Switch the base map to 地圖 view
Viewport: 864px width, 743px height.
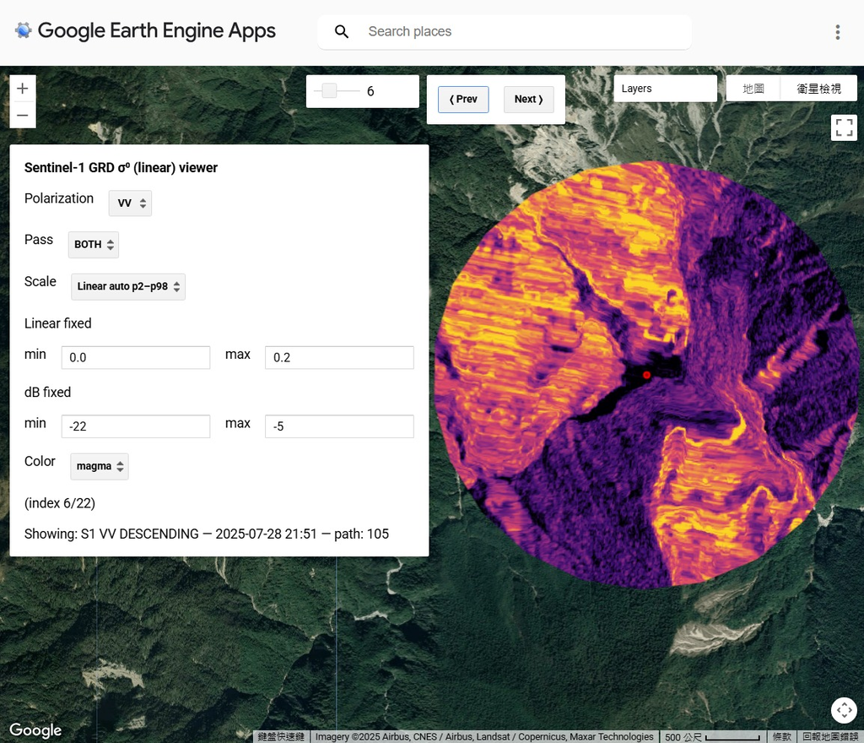(x=753, y=89)
